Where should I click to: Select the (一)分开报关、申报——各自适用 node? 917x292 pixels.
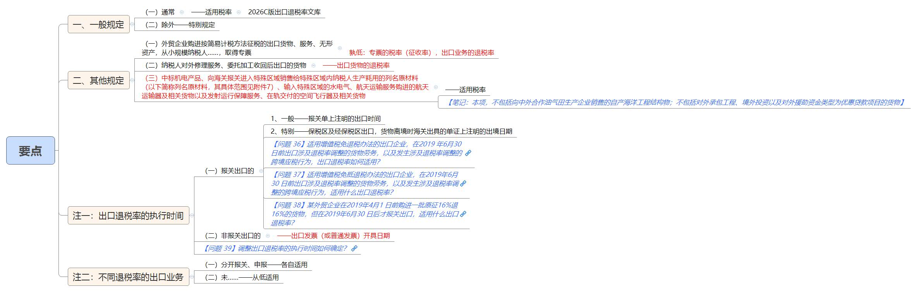tap(254, 265)
